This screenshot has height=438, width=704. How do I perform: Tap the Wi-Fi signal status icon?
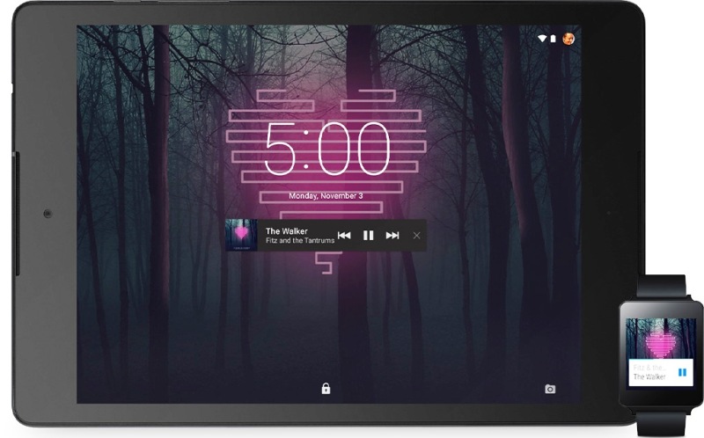click(543, 38)
